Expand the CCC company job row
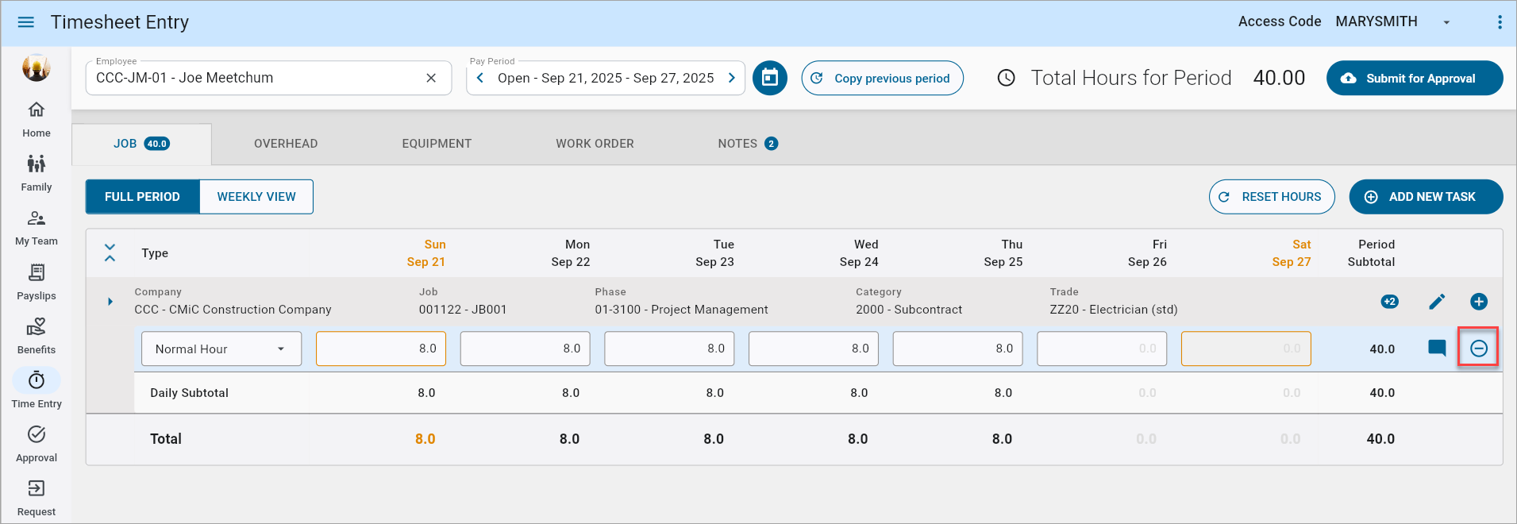 [x=110, y=302]
